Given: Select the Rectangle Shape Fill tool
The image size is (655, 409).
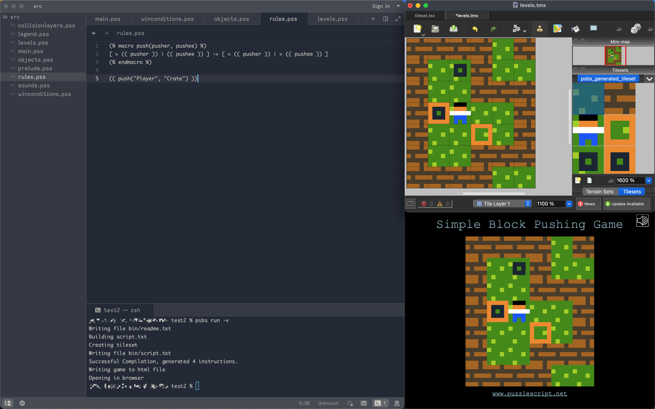Looking at the screenshot, I should 594,28.
